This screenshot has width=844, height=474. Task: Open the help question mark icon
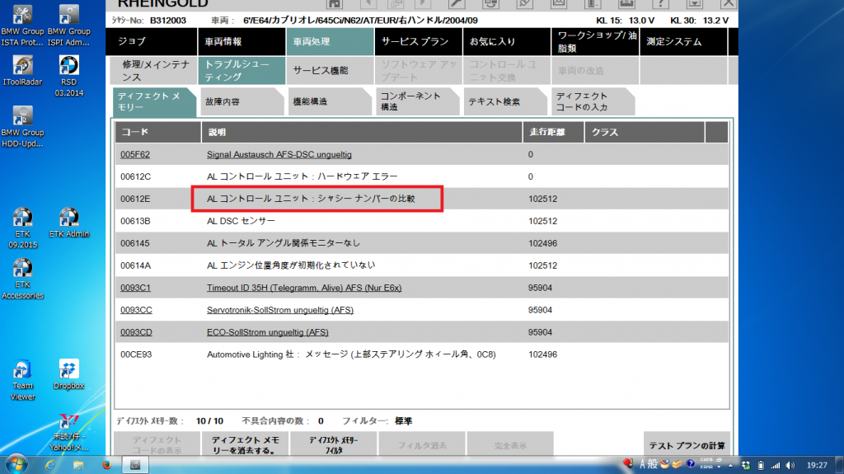pyautogui.click(x=660, y=4)
